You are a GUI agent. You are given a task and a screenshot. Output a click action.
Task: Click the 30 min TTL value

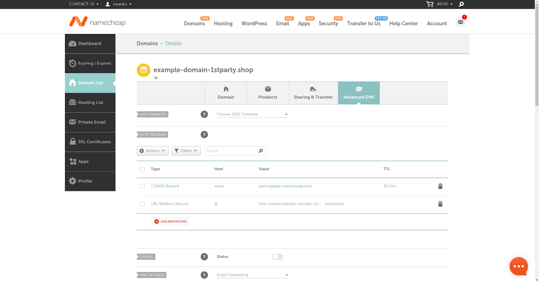[x=389, y=186]
